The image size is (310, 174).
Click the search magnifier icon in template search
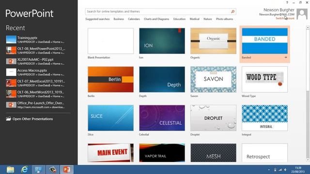pos(232,12)
